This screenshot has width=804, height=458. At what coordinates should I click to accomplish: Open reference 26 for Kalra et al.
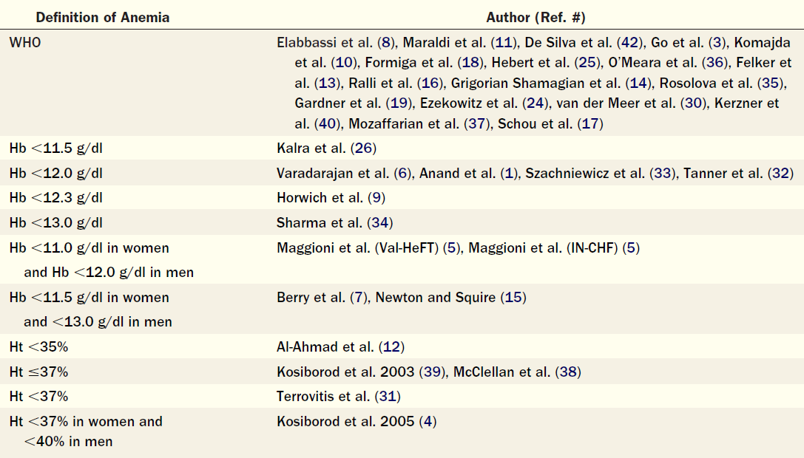tap(364, 148)
